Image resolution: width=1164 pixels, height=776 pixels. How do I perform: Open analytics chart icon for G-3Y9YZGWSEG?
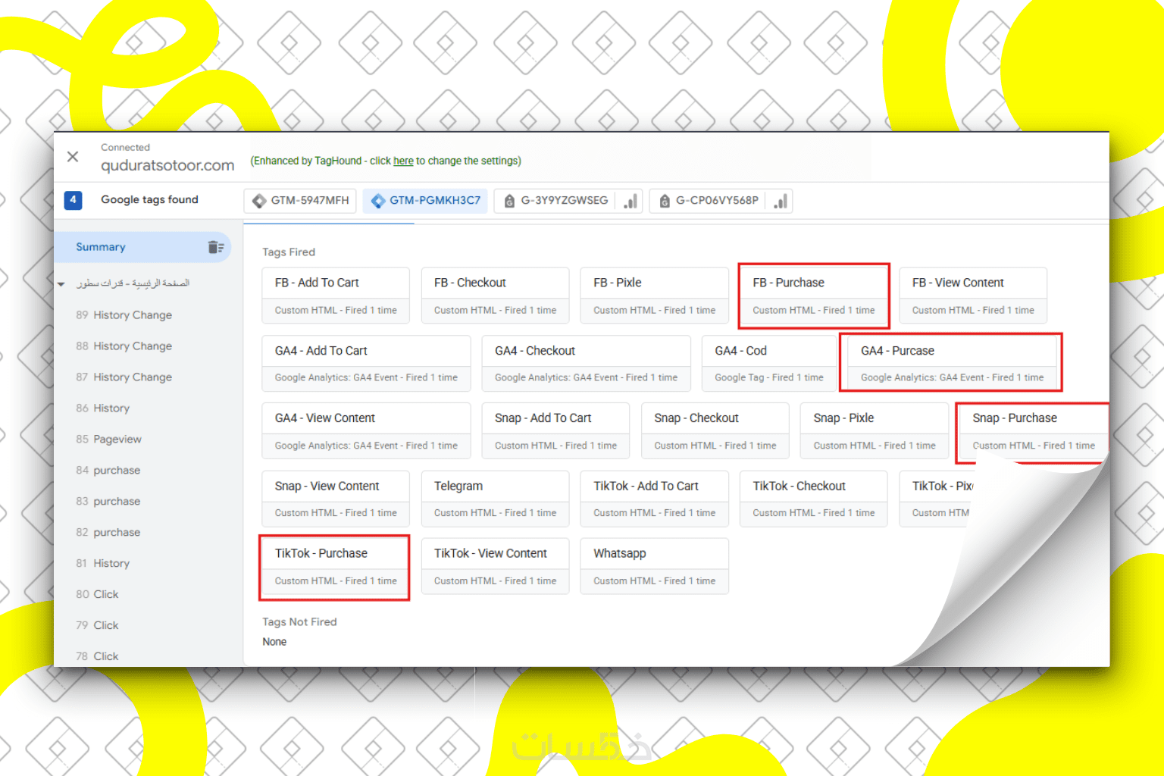click(x=630, y=201)
